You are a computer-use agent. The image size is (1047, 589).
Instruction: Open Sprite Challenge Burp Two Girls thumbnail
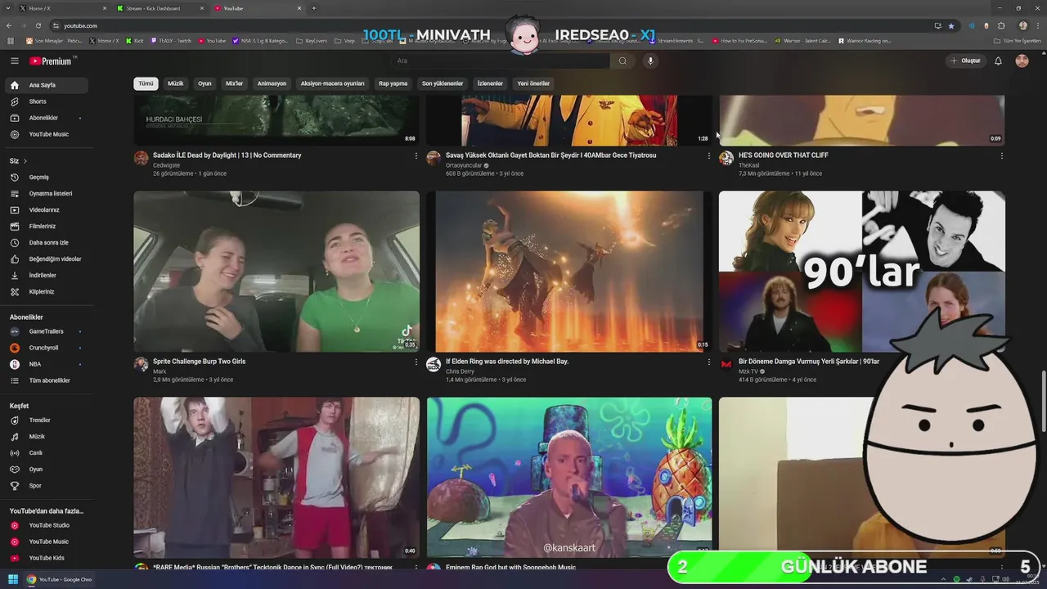[276, 272]
